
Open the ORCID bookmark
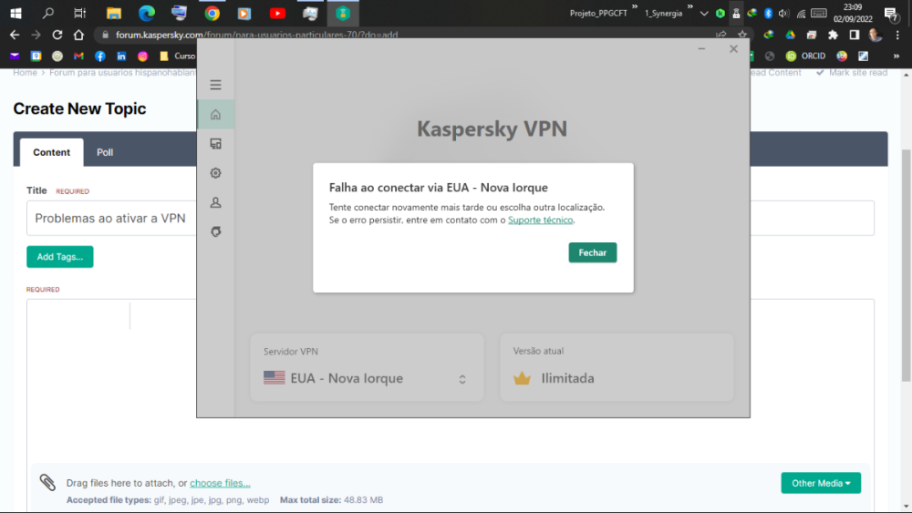pyautogui.click(x=805, y=56)
